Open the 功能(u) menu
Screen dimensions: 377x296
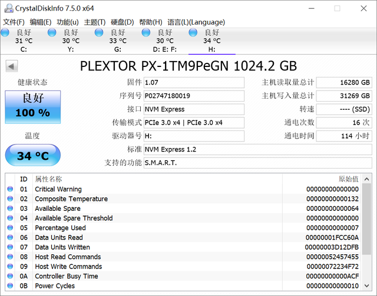[x=68, y=22]
